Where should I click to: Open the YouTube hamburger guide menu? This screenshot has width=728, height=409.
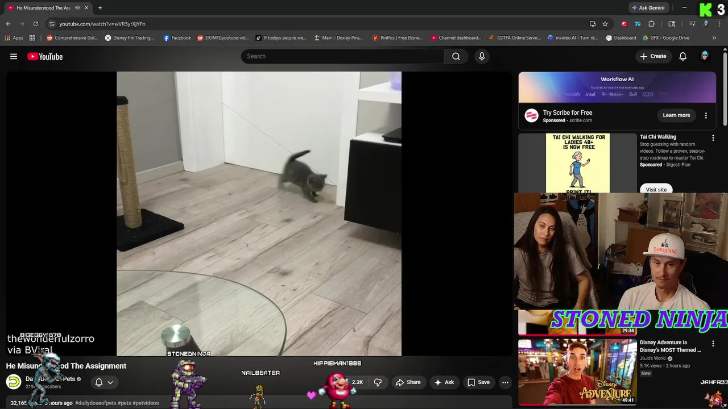pos(14,56)
